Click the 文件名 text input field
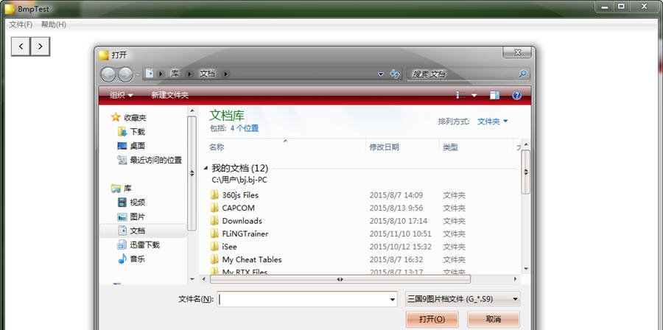Image resolution: width=663 pixels, height=330 pixels. pos(304,299)
